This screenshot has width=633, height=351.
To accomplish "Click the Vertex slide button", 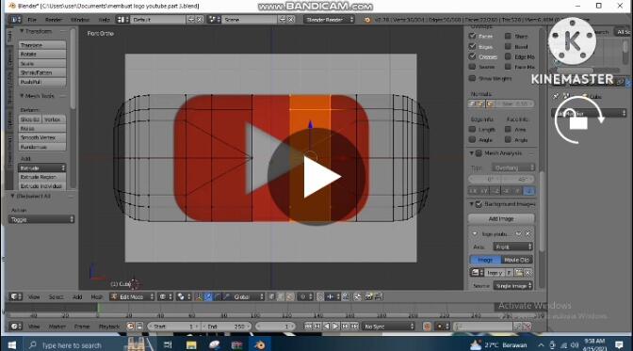I will 54,120.
